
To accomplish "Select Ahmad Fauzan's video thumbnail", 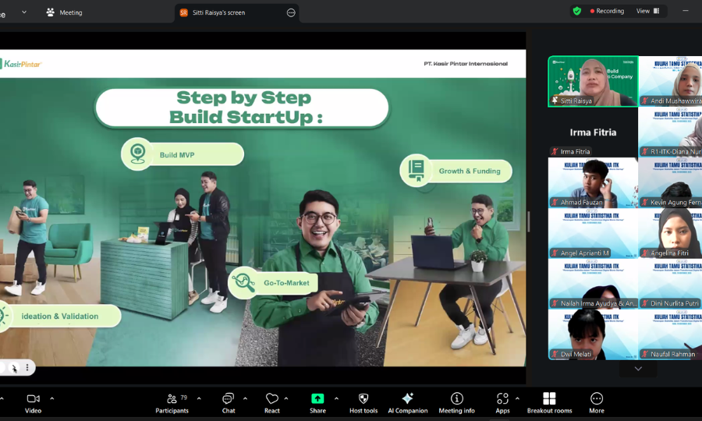I will coord(593,182).
